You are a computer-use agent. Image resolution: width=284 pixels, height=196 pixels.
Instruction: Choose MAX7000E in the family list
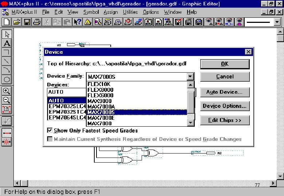pyautogui.click(x=137, y=118)
